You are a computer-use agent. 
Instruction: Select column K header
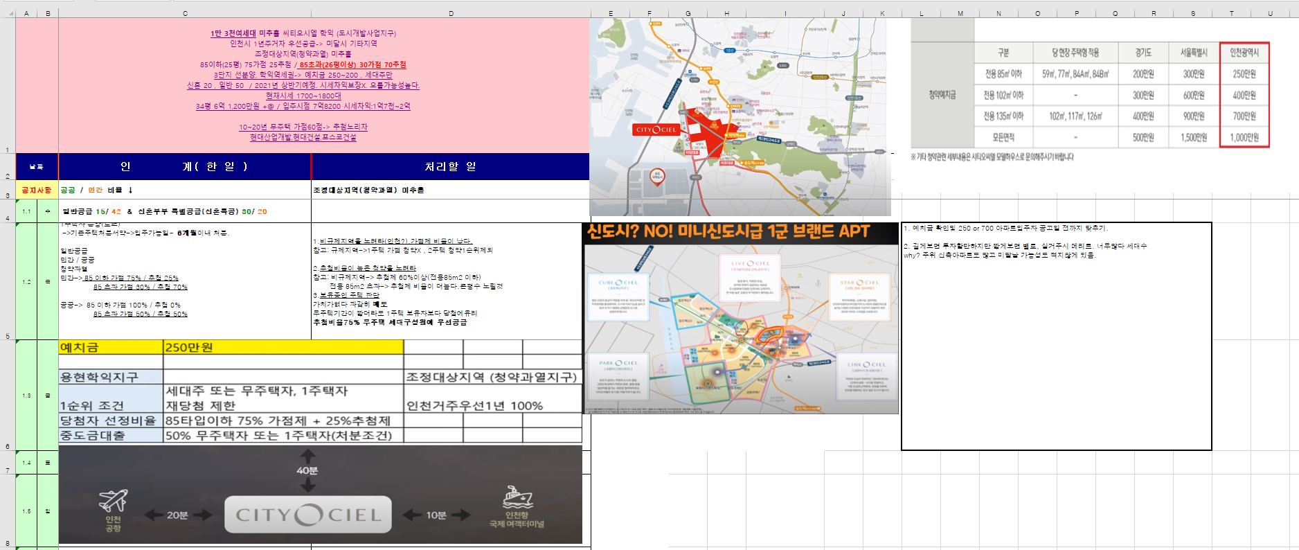click(x=882, y=13)
